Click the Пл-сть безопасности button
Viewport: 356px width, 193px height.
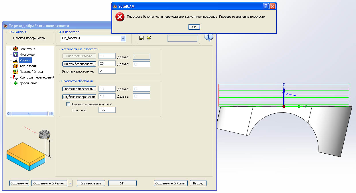[79, 64]
